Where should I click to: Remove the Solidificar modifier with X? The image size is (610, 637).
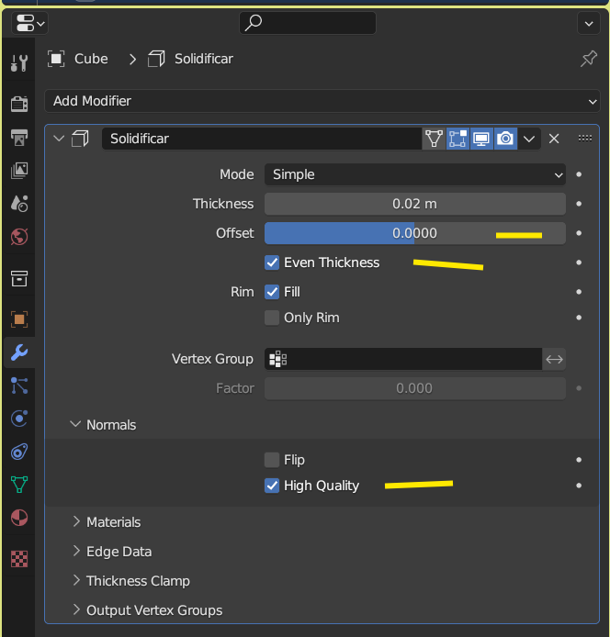click(554, 139)
